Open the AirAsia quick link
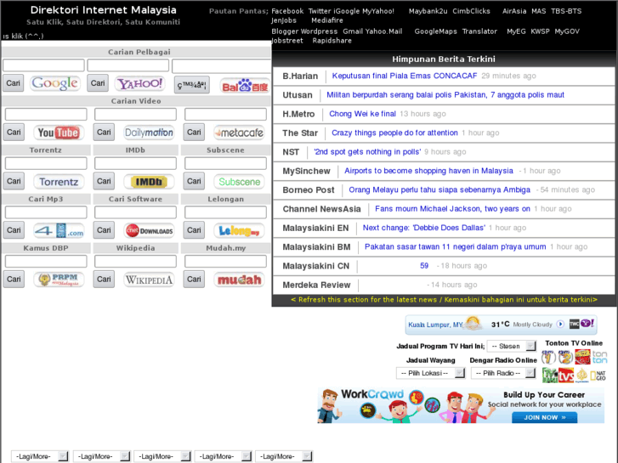Screen dimensions: 618x463 click(514, 11)
